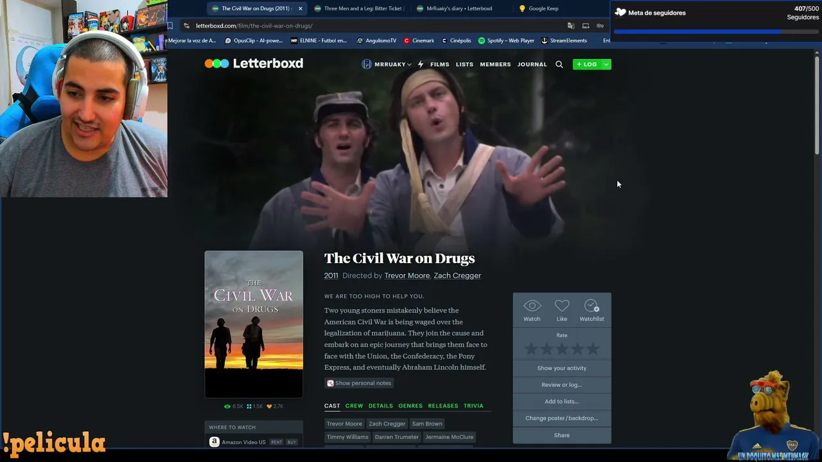
Task: Click the green + LOG button
Action: (587, 64)
